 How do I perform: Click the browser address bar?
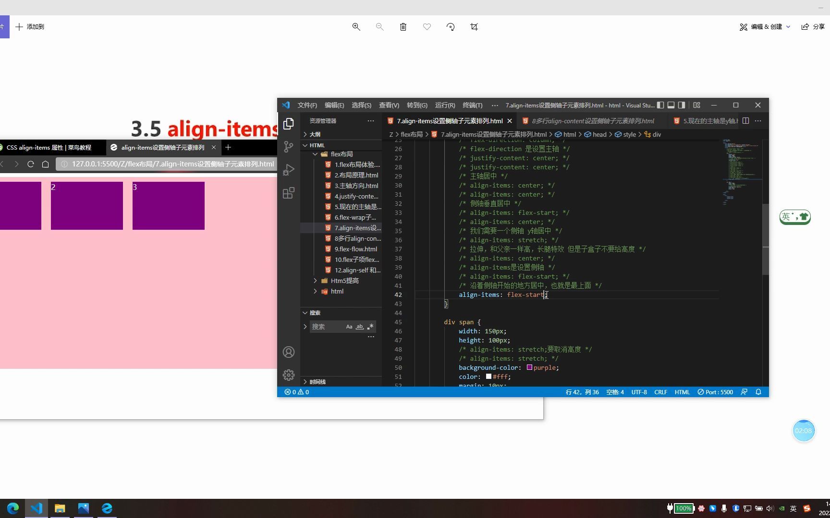(167, 164)
